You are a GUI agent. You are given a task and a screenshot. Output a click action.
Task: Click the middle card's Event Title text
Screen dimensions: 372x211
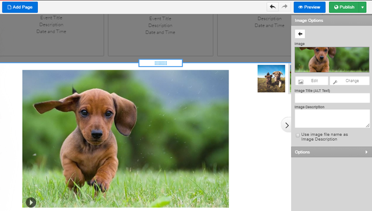tap(160, 18)
